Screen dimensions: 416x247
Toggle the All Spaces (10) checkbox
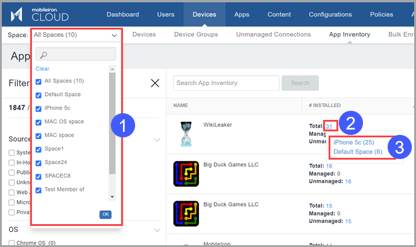click(x=39, y=81)
